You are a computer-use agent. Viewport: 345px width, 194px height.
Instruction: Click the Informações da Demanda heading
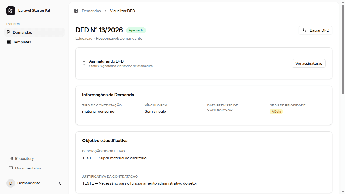coord(108,95)
